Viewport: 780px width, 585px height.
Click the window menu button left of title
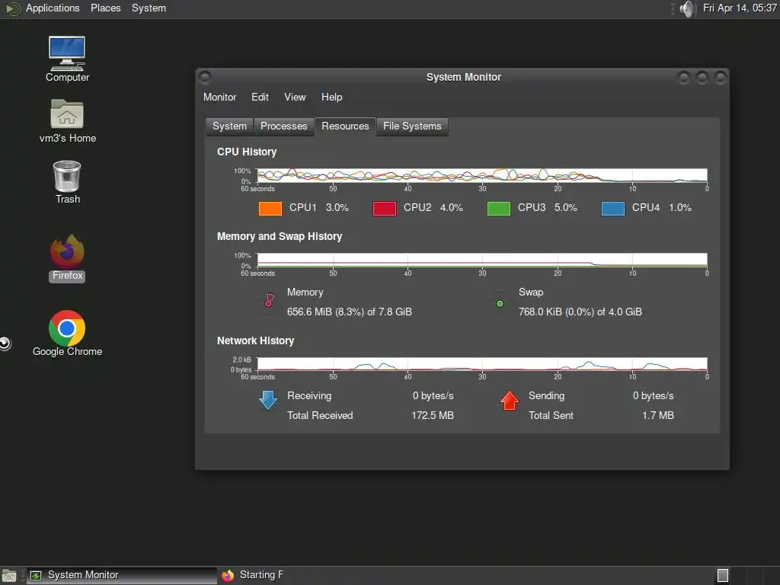pyautogui.click(x=205, y=77)
